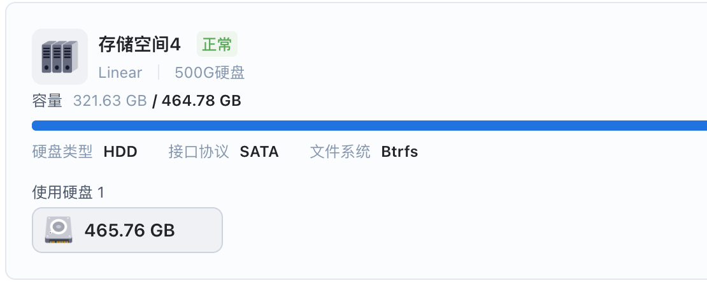Click the Linear RAID type label
This screenshot has height=283, width=707.
click(x=120, y=73)
